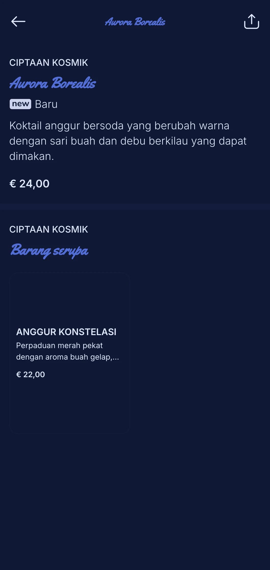This screenshot has height=570, width=270.
Task: Tap the first CIPTAAN KOSMIK category label
Action: (x=49, y=62)
